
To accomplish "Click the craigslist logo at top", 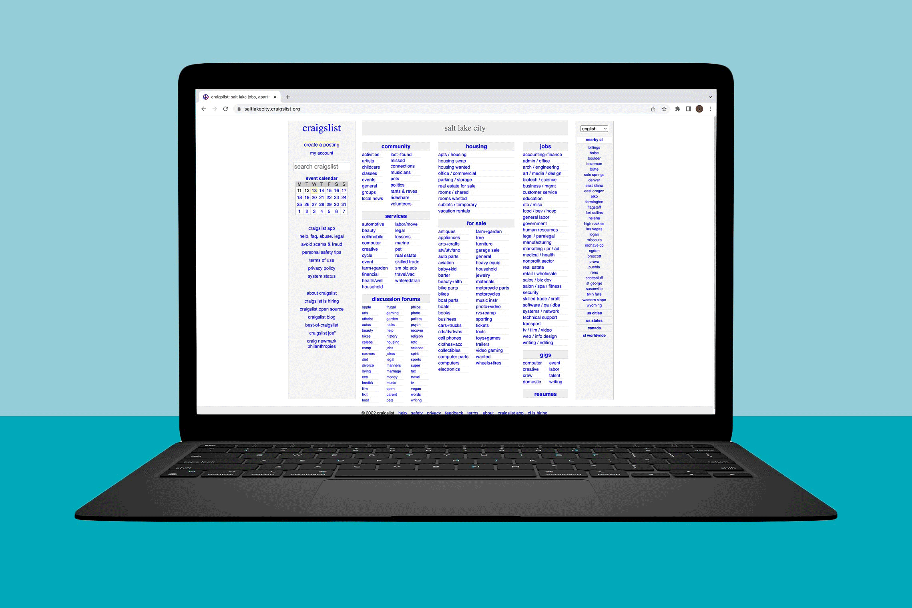I will (x=321, y=128).
